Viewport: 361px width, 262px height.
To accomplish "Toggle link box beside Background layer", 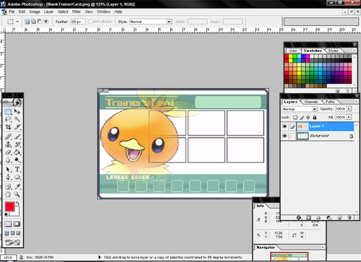I will (292, 136).
